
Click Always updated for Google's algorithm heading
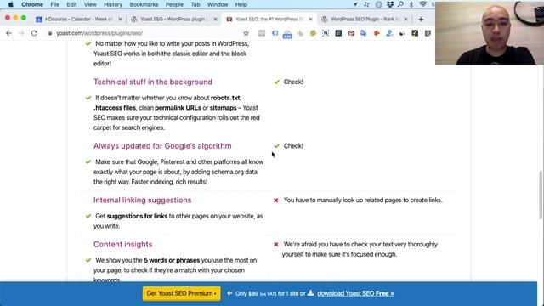coord(162,146)
